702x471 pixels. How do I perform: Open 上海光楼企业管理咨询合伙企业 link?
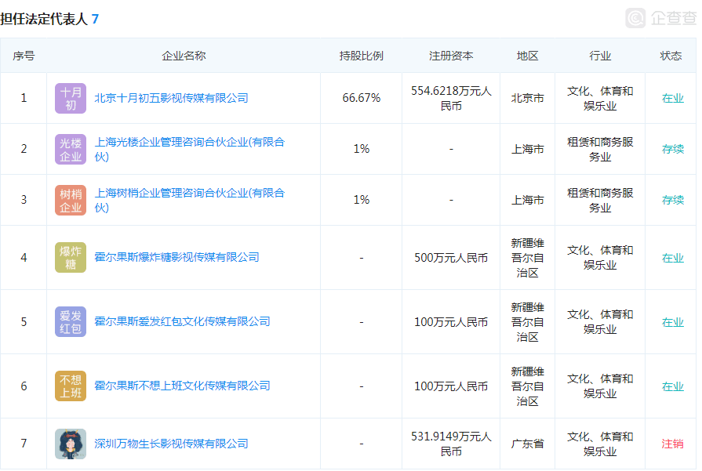tap(189, 150)
